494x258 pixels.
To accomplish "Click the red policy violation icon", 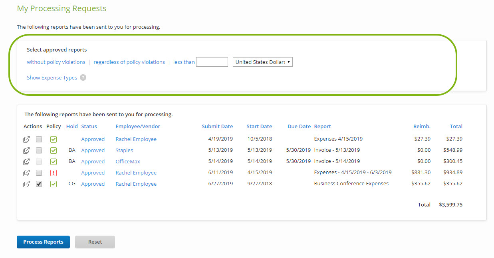I will (54, 173).
